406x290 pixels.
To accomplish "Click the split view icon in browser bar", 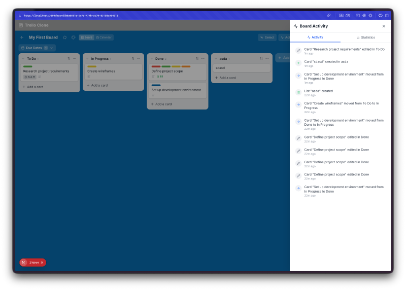I will pyautogui.click(x=387, y=15).
